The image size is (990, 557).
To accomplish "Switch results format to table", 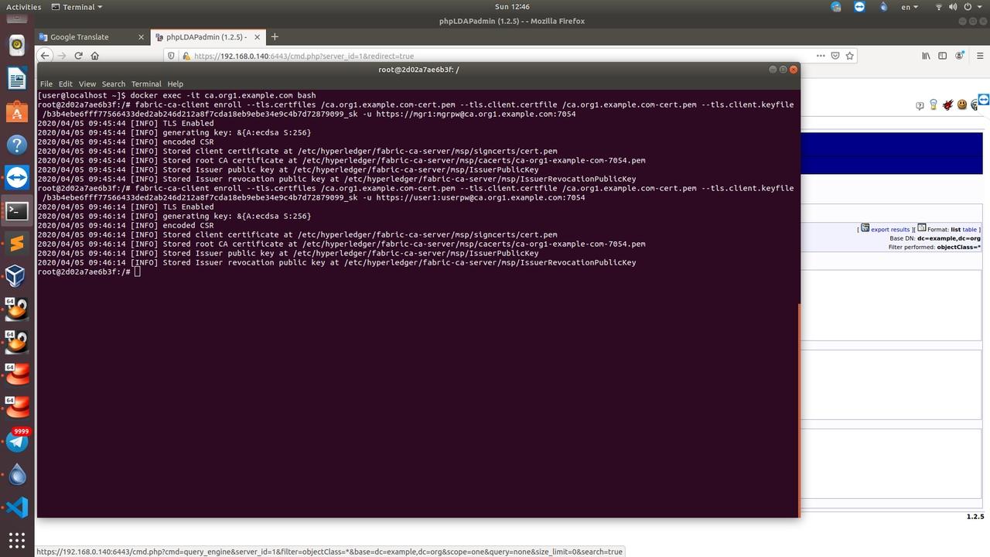I will click(969, 230).
